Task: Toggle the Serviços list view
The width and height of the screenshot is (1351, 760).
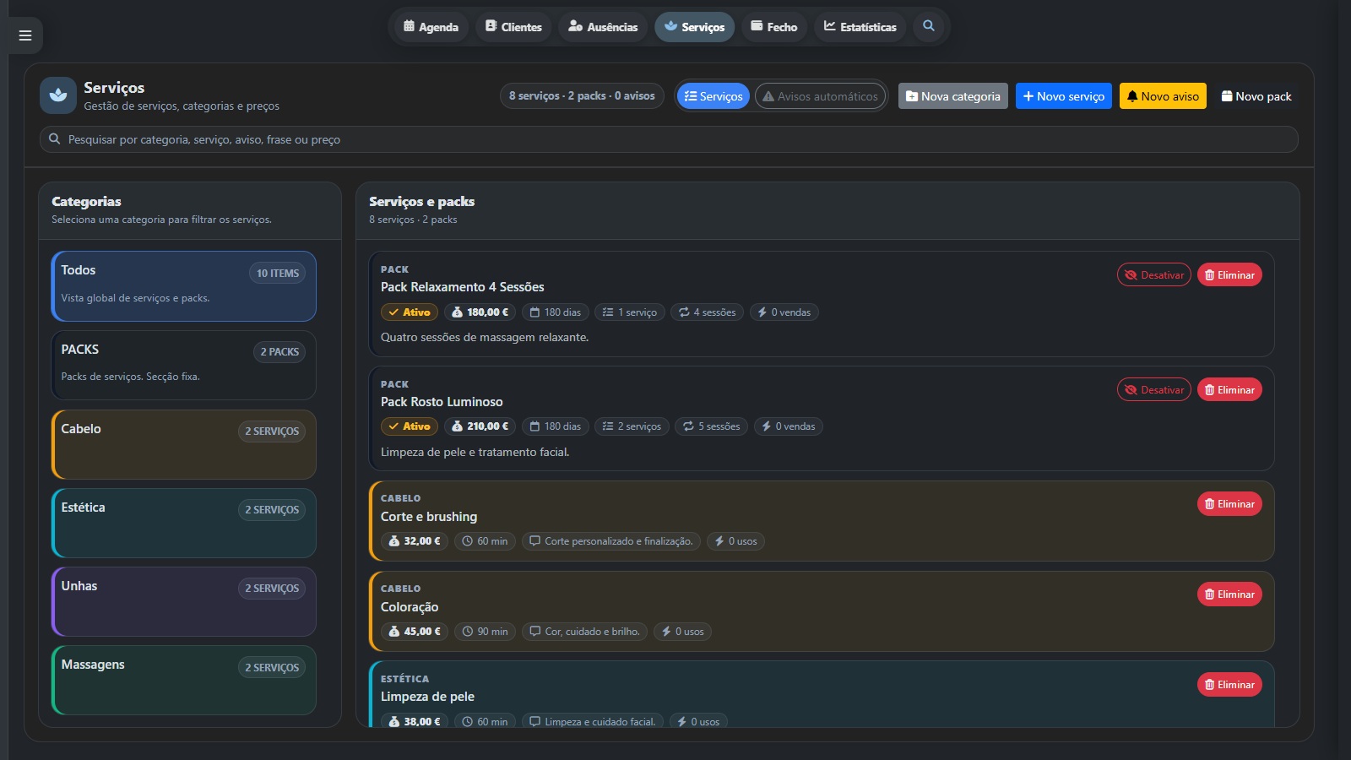Action: tap(713, 96)
